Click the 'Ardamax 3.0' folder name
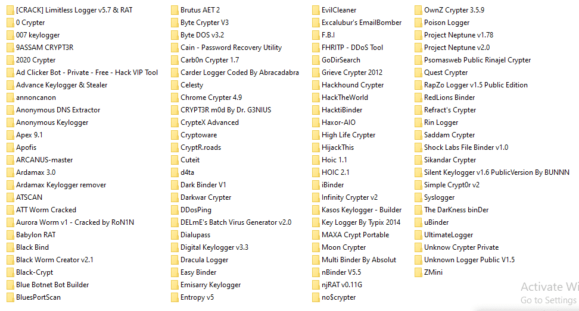Screen dimensions: 579x311 coord(36,172)
